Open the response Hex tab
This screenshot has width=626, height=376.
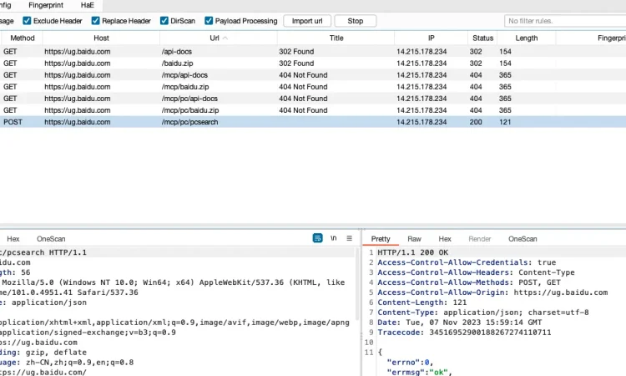click(x=445, y=238)
